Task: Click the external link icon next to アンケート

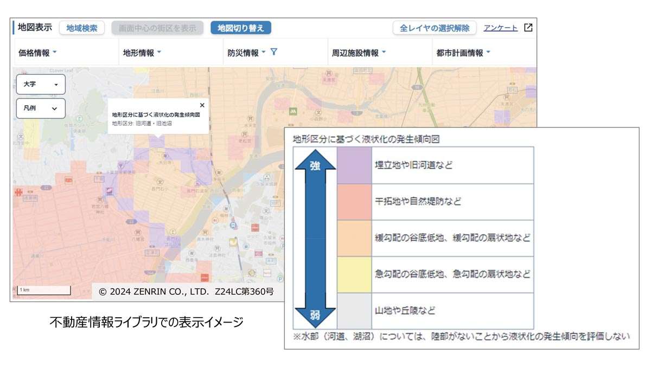Action: 528,28
